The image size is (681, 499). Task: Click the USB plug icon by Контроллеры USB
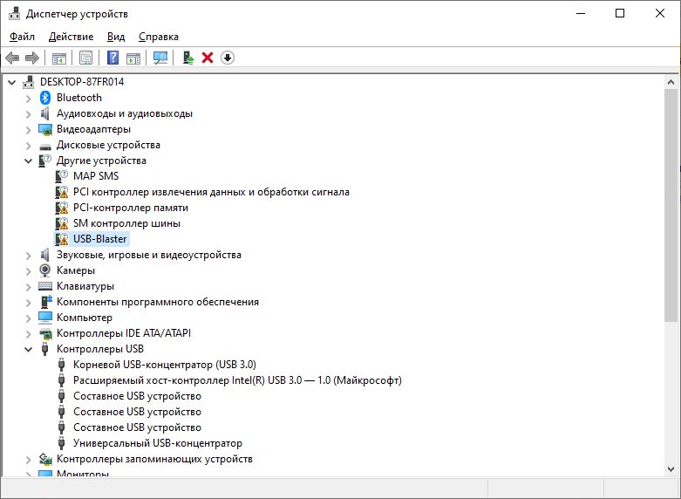tap(44, 349)
